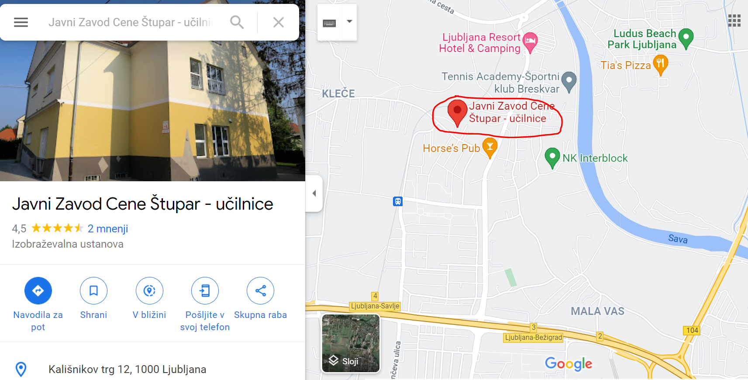Click the Tia's Pizza restaurant pin
Image resolution: width=748 pixels, height=380 pixels.
[660, 65]
